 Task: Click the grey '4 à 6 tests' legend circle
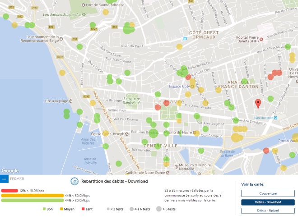[x=131, y=209]
